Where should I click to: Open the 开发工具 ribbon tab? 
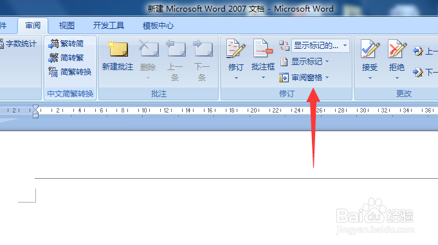[x=109, y=26]
